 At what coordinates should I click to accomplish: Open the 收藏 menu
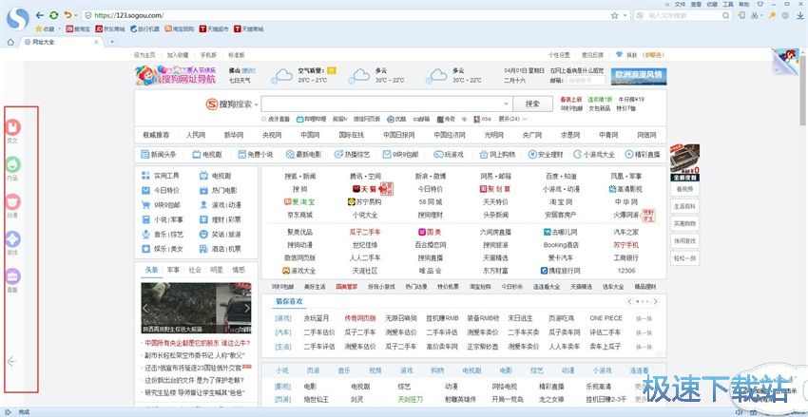712,4
